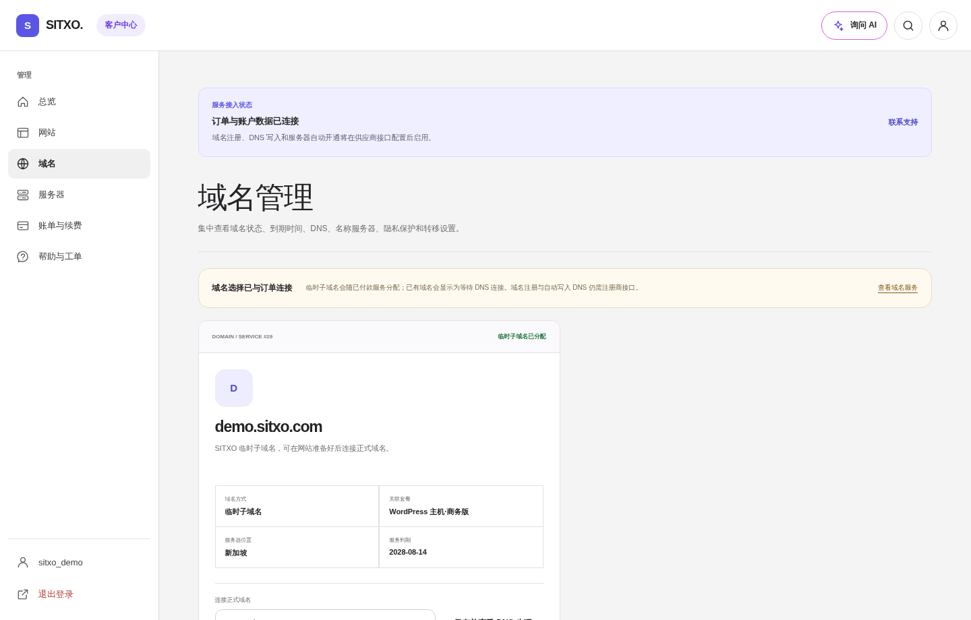This screenshot has height=620, width=971.
Task: Open 服务器 sidebar item
Action: pos(79,195)
